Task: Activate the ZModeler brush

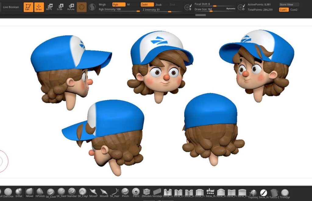Action: pos(147,192)
